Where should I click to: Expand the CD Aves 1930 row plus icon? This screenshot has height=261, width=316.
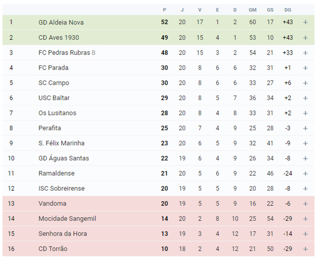305,37
